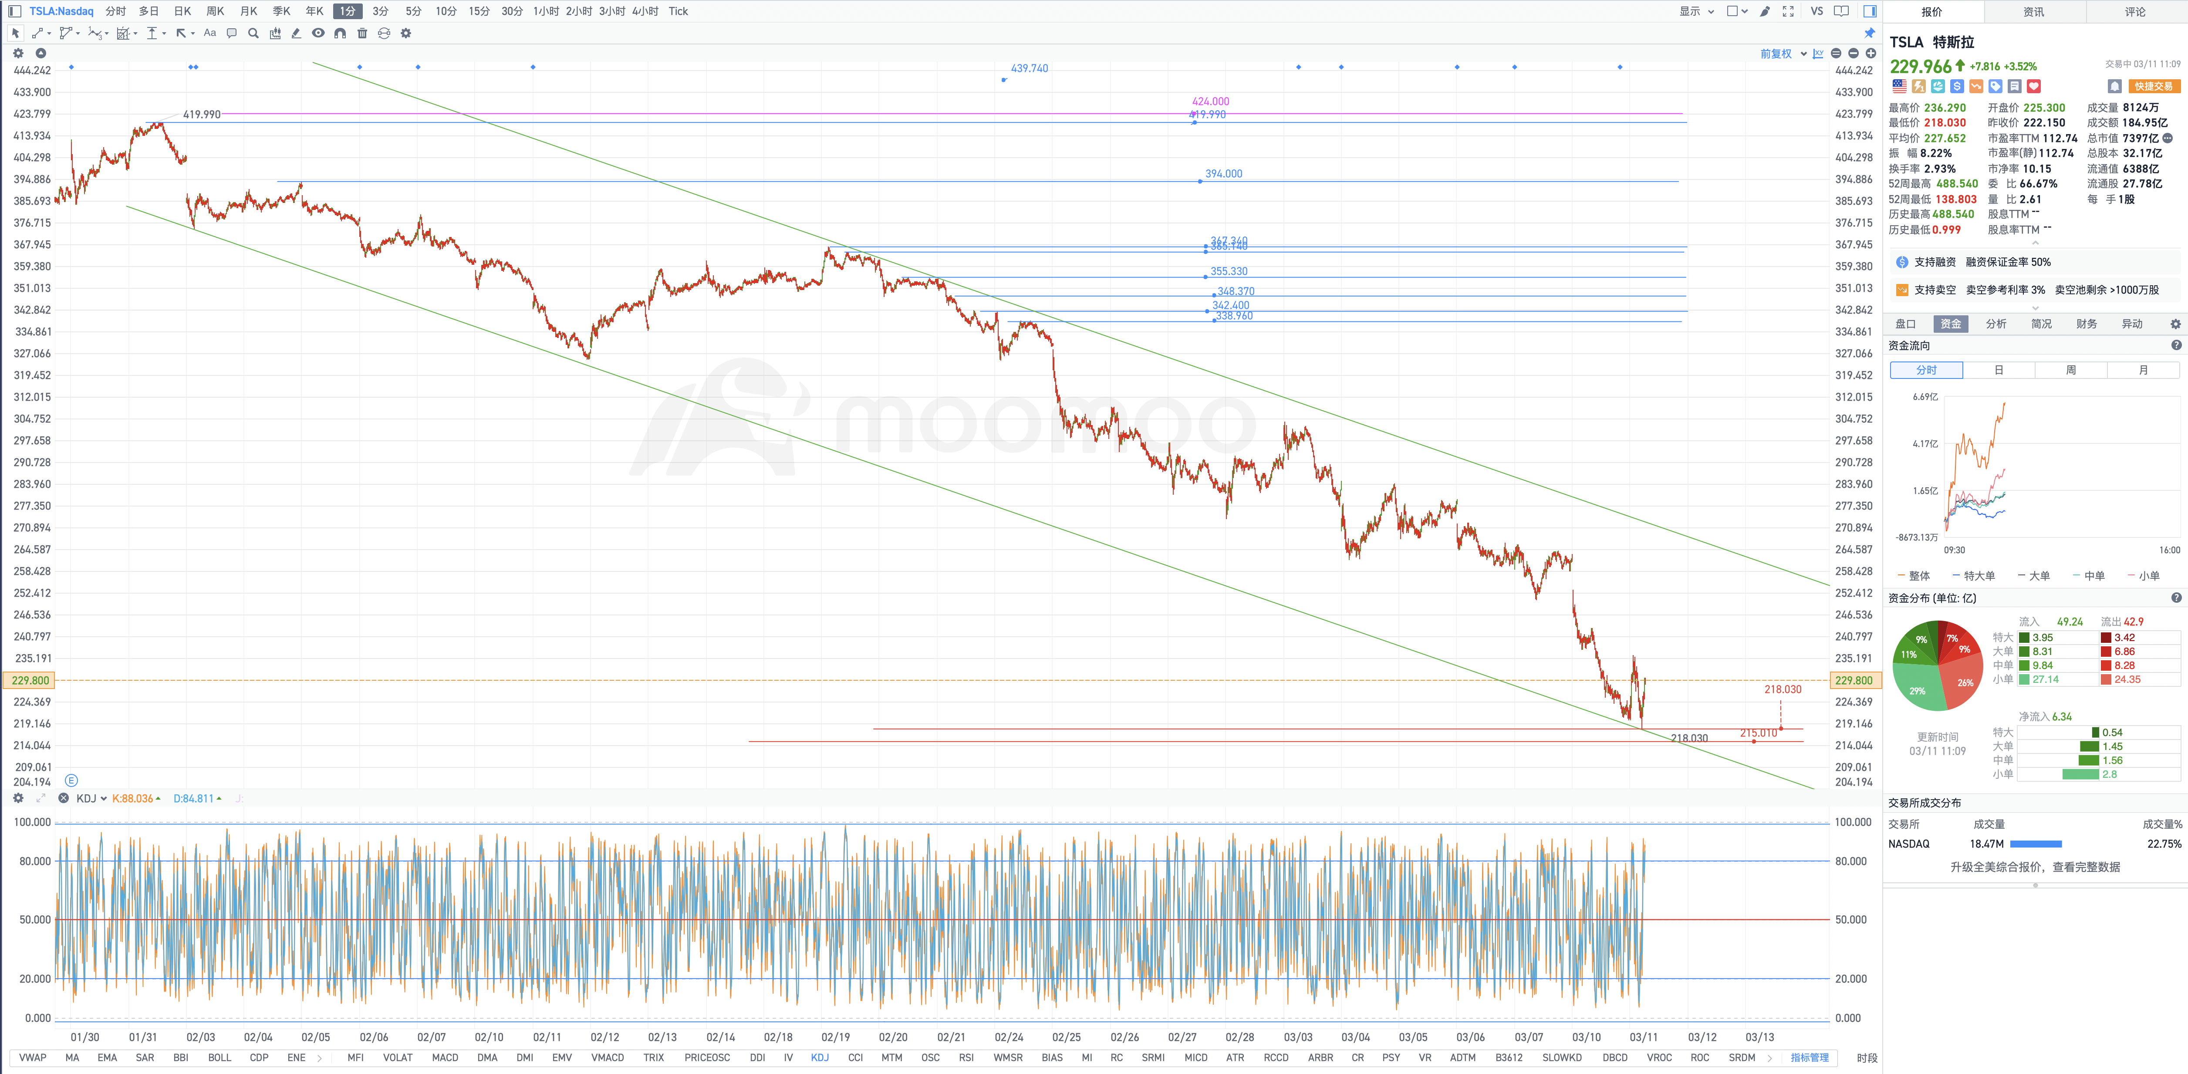The width and height of the screenshot is (2188, 1074).
Task: Open the 前复权 adjustment dropdown
Action: pos(1783,54)
